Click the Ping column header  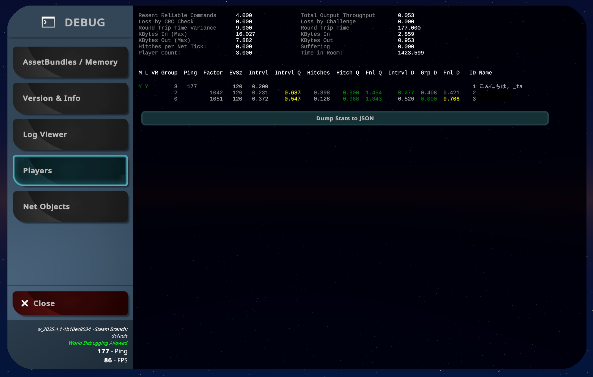(190, 73)
